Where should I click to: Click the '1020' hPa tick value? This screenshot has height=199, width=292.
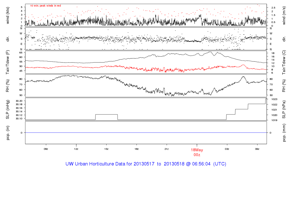274,115
